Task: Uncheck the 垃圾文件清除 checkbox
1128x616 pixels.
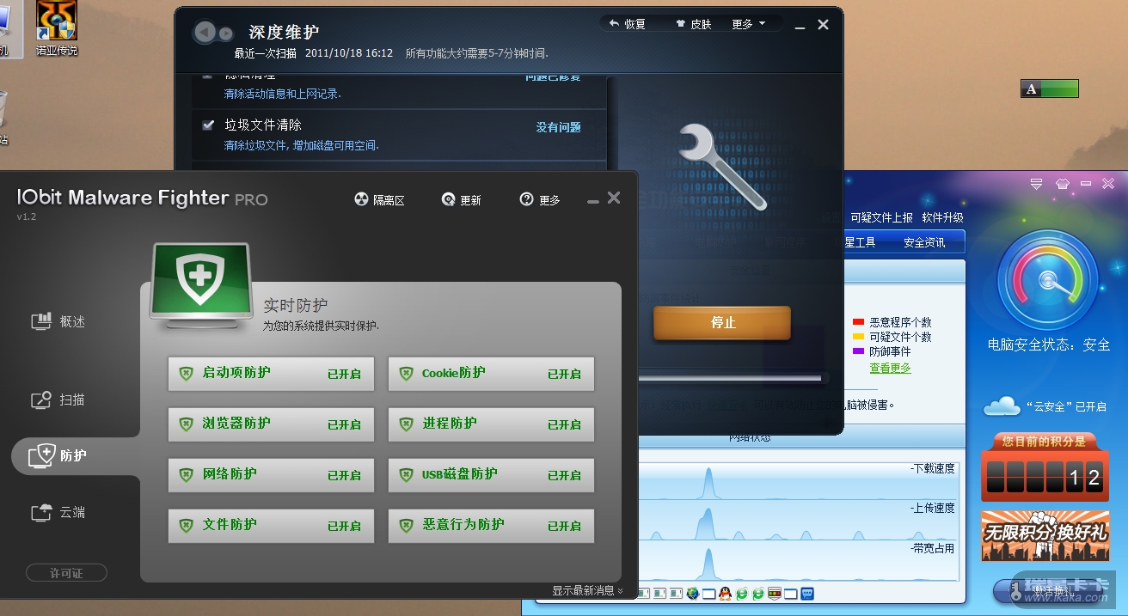Action: pyautogui.click(x=208, y=125)
